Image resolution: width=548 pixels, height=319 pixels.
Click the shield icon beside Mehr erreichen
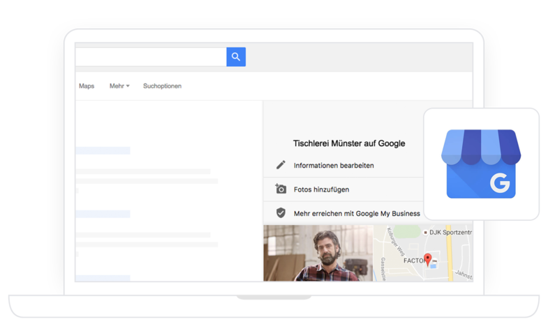point(281,213)
